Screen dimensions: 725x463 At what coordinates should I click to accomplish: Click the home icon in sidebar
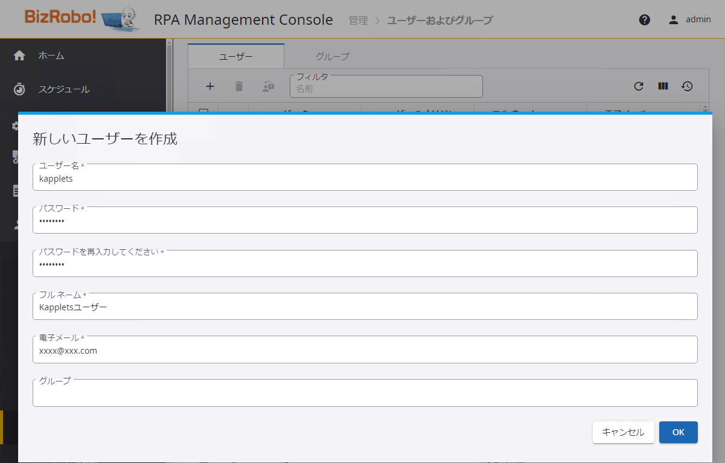19,56
